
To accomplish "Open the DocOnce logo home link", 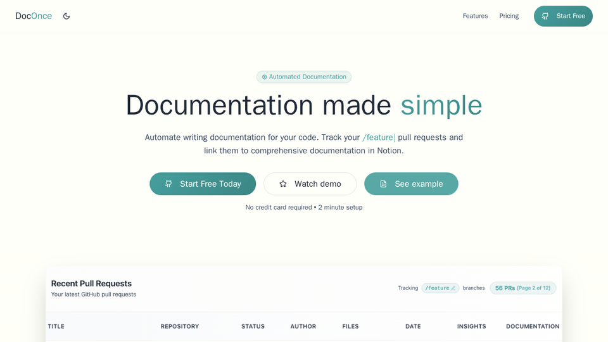I will [34, 16].
